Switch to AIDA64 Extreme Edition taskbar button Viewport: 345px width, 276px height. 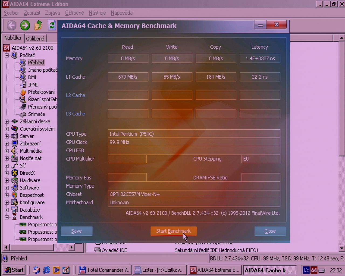[215, 270]
